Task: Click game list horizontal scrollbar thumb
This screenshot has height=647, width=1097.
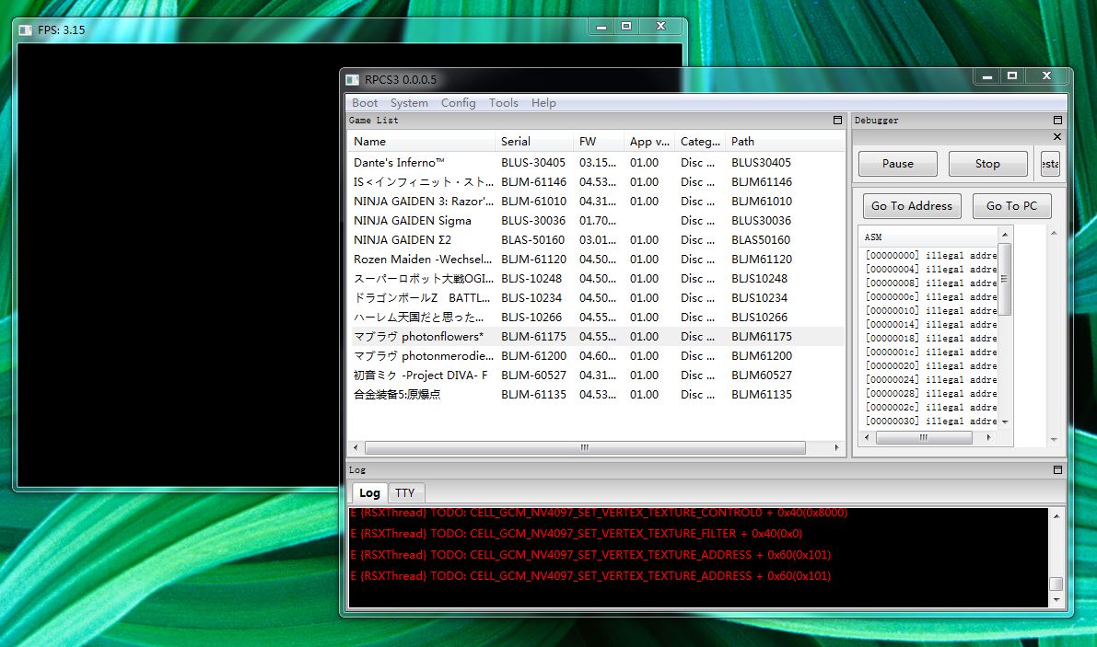Action: [x=585, y=447]
